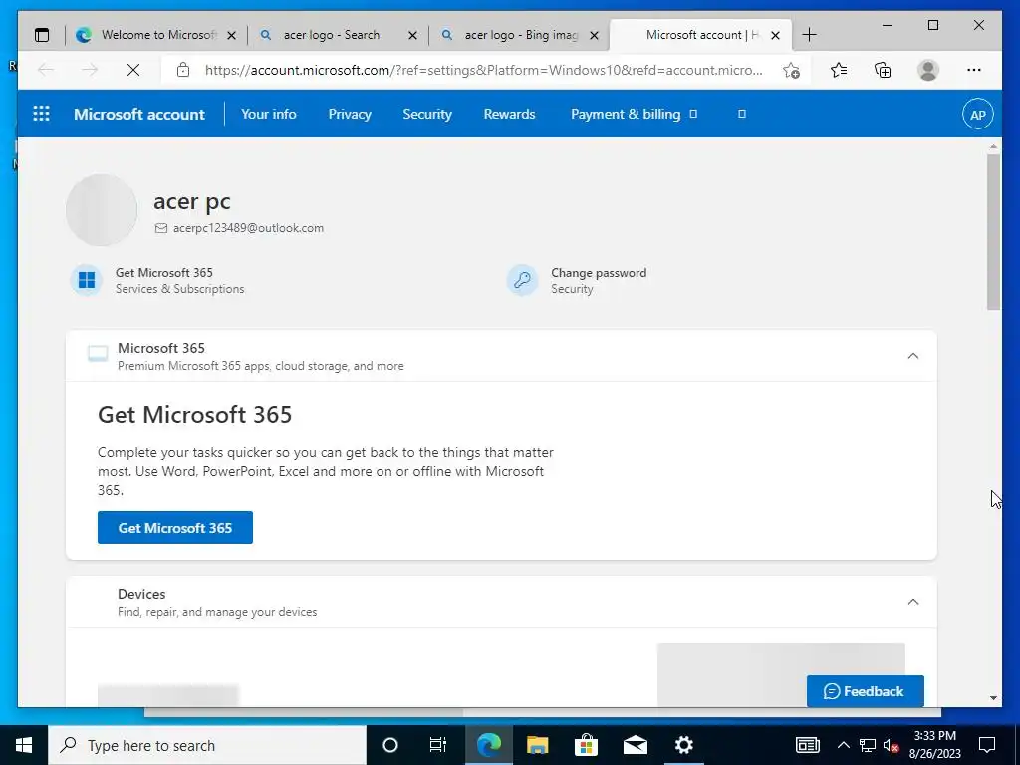
Task: Click the Type here to search box
Action: pyautogui.click(x=207, y=745)
